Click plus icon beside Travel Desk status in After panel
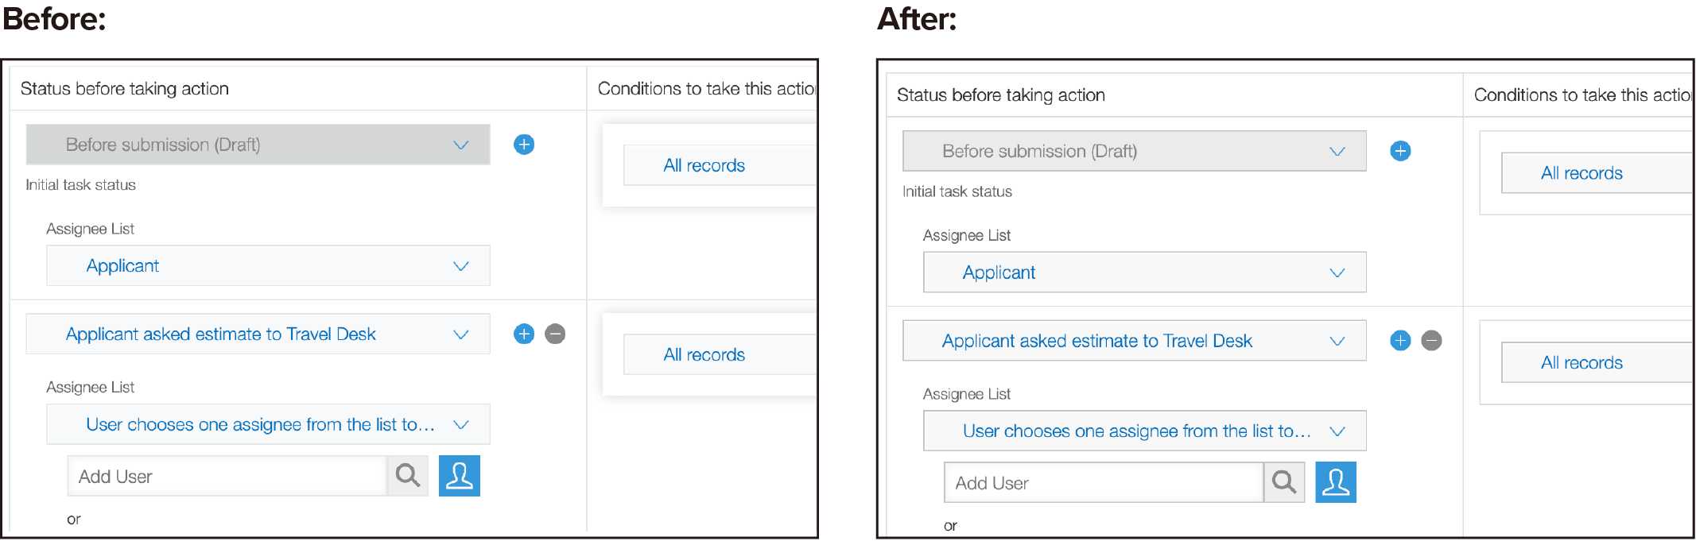This screenshot has width=1696, height=541. pos(1400,341)
